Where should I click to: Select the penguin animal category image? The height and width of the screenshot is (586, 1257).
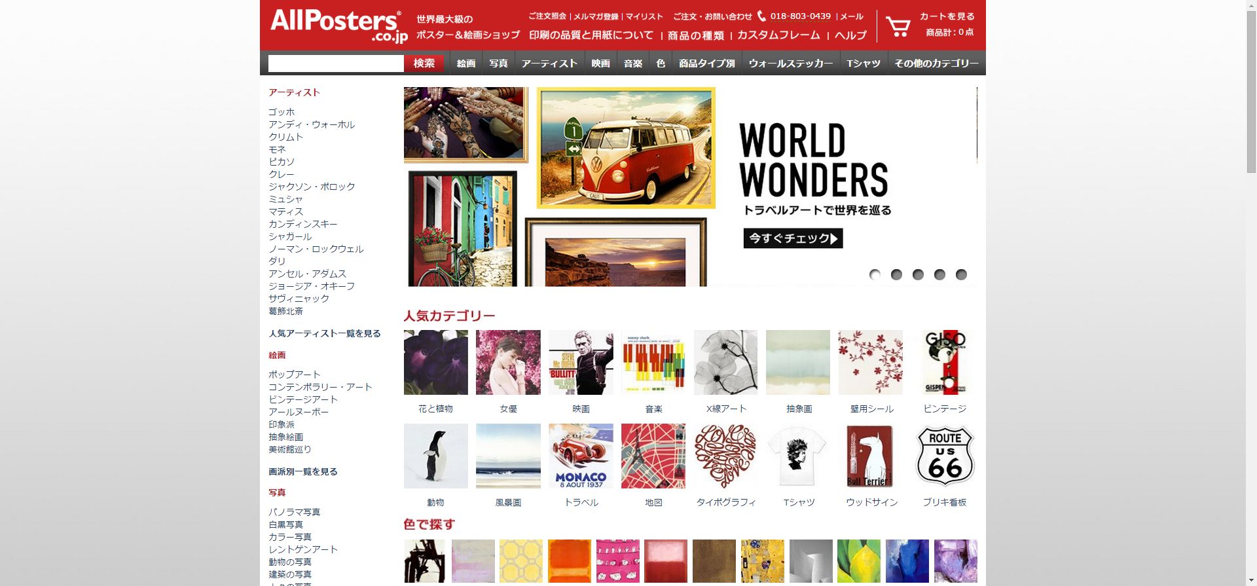click(x=436, y=456)
